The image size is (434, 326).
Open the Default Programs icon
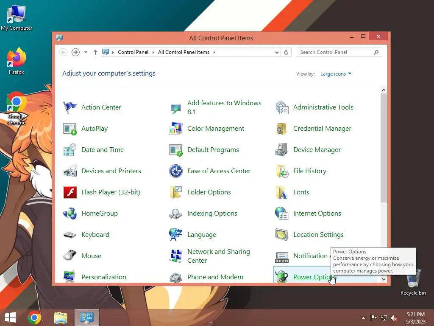point(176,150)
